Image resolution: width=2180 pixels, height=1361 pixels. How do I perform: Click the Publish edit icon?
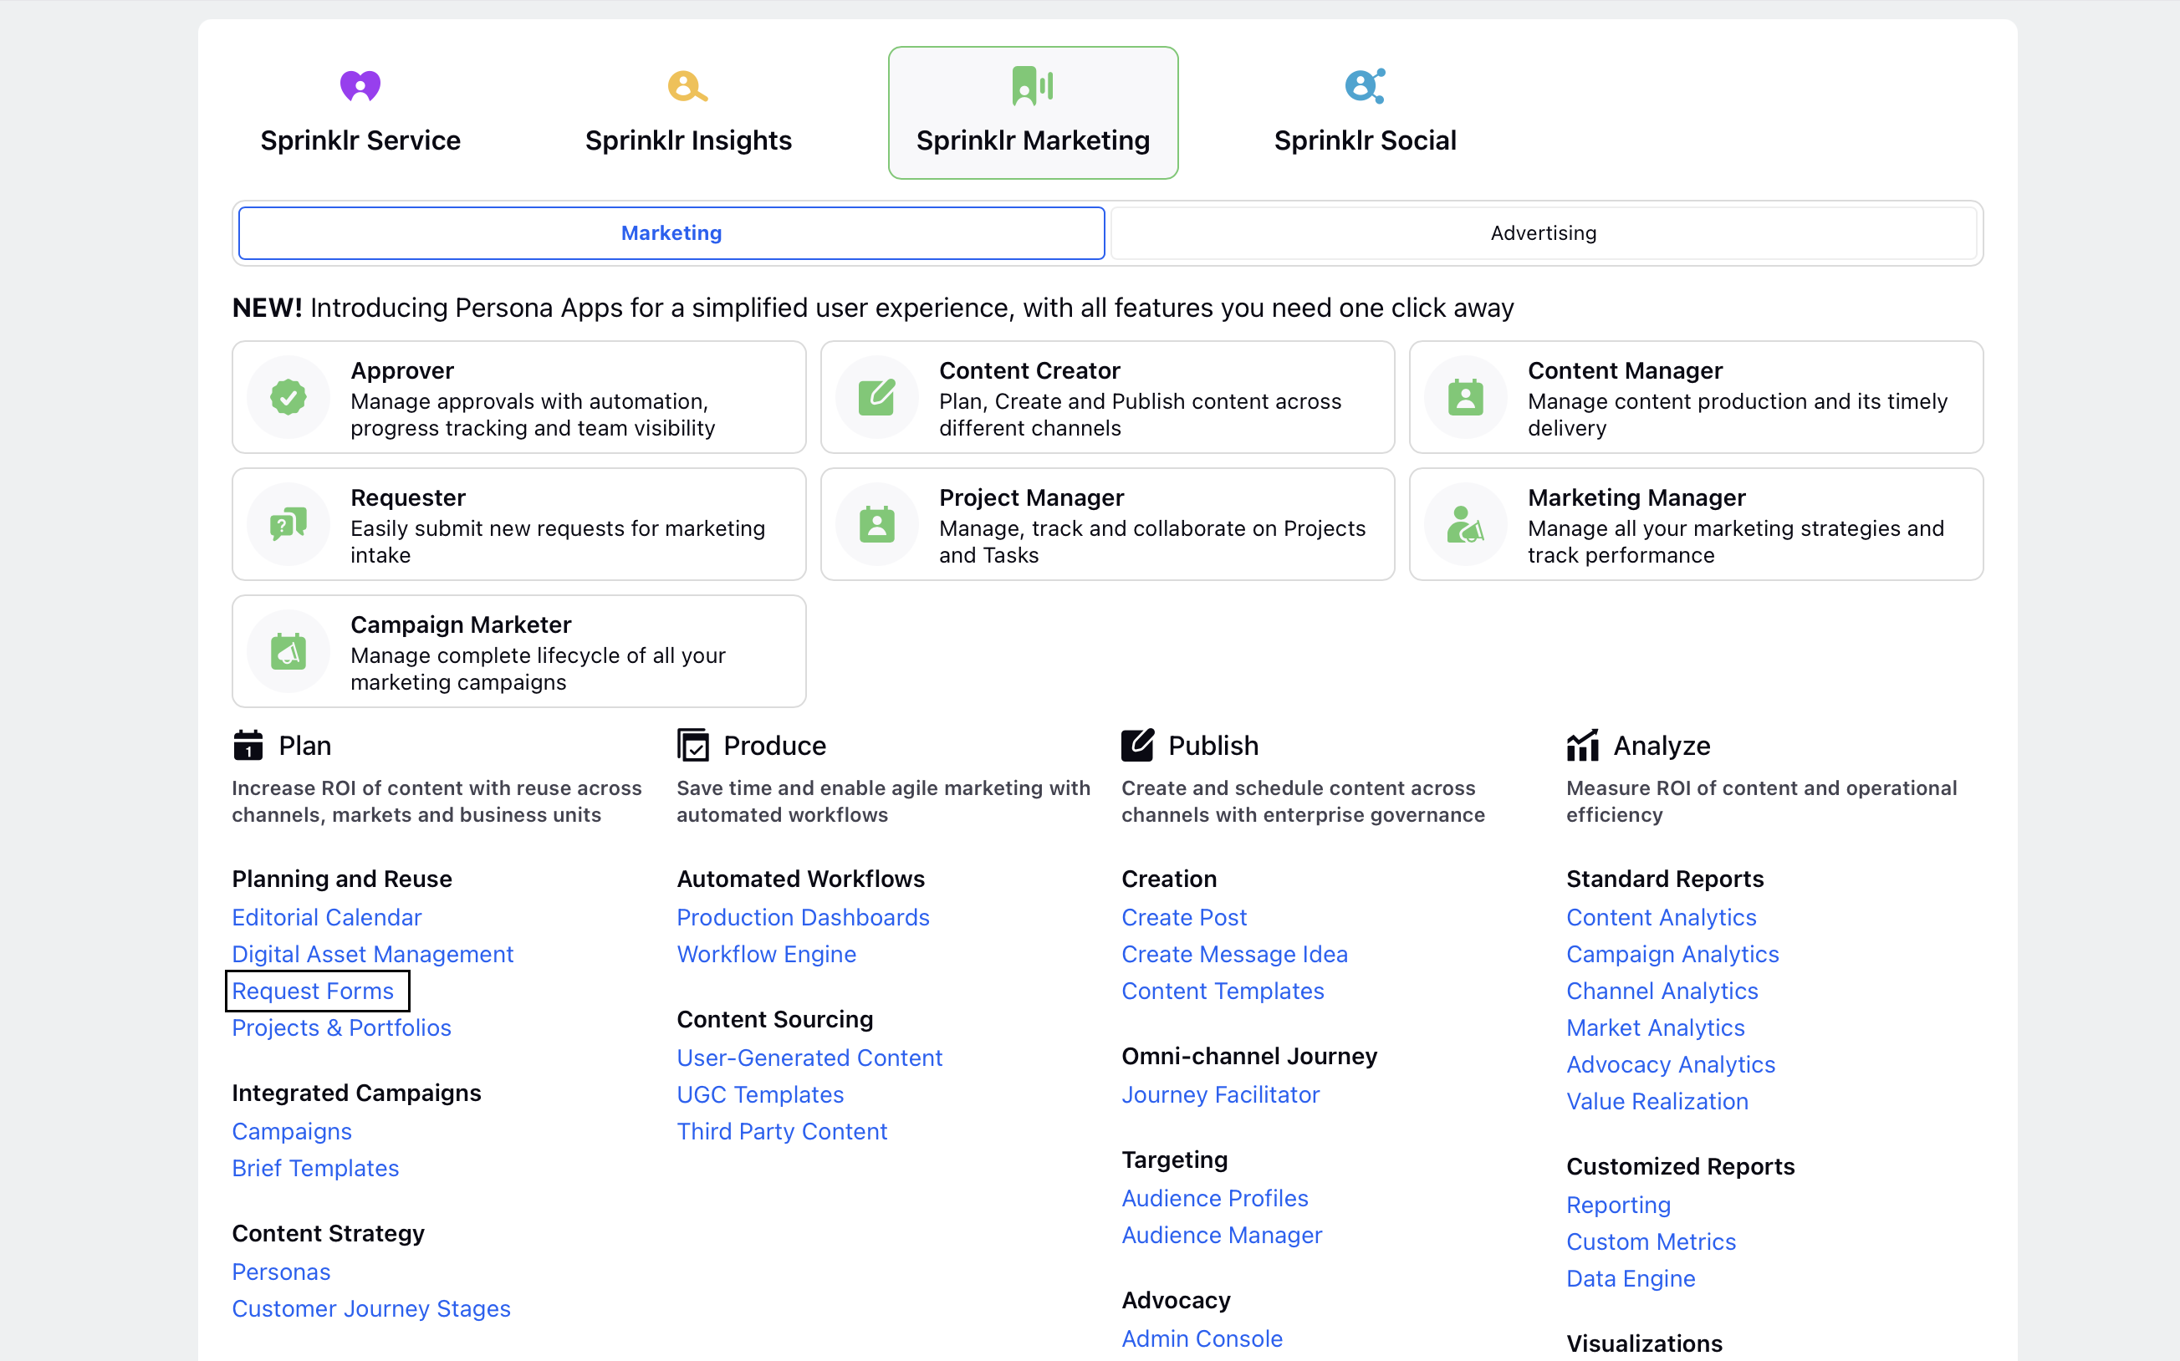coord(1136,746)
